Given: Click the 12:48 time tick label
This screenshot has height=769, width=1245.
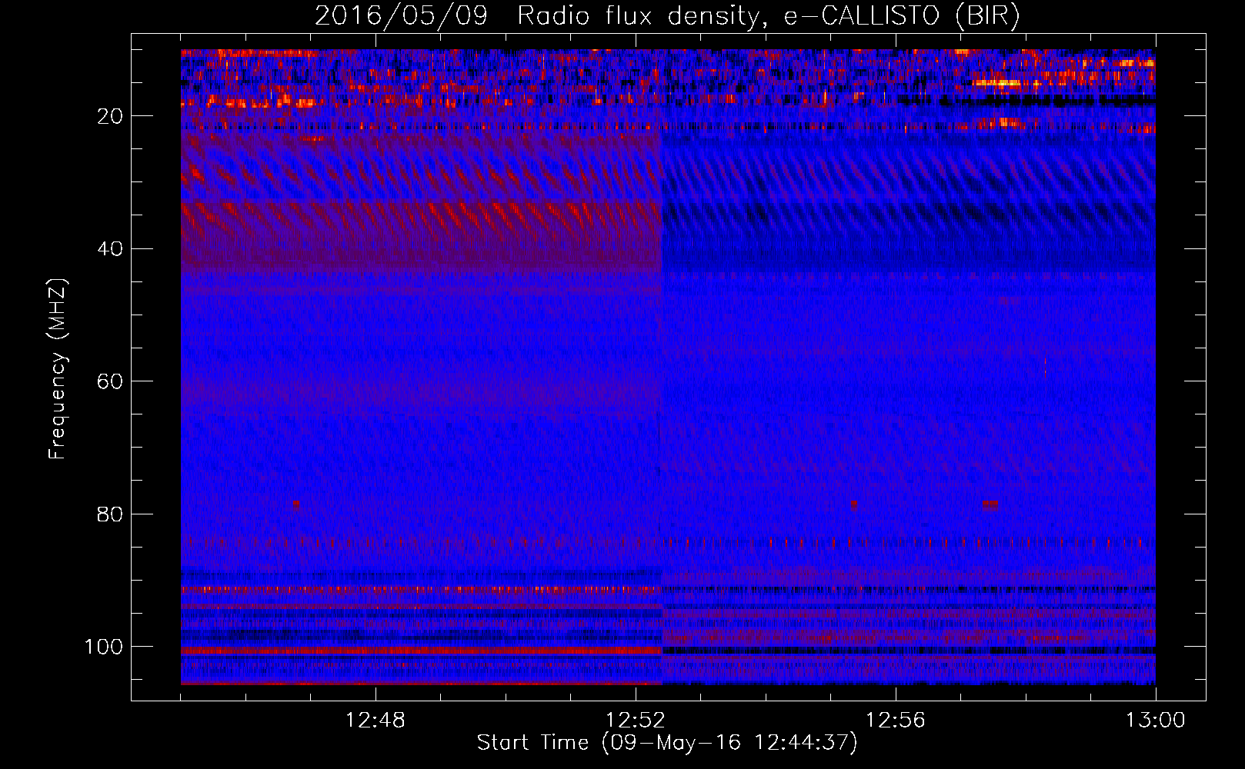Looking at the screenshot, I should point(376,721).
